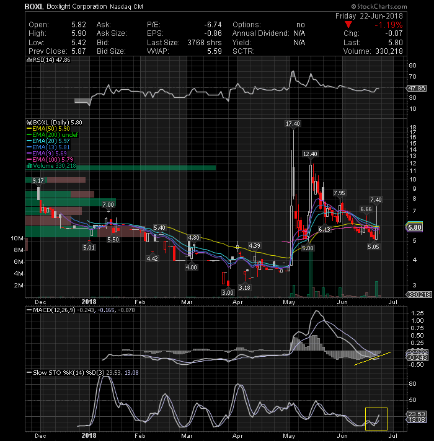Click the EMA(200) undef legend entry

pos(52,135)
